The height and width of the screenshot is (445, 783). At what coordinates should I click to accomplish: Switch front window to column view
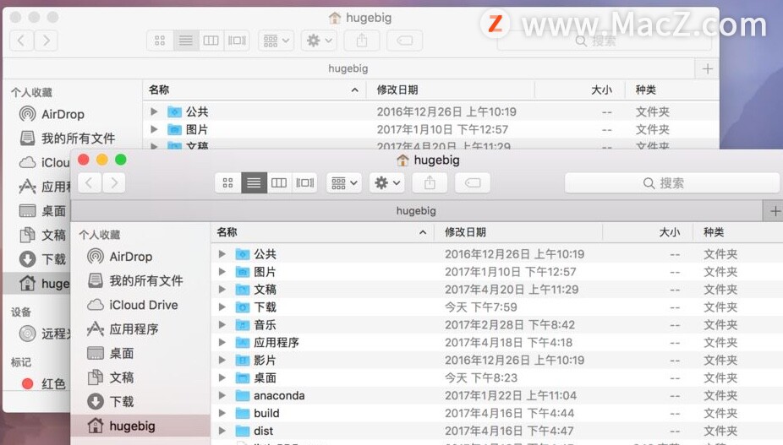tap(279, 183)
